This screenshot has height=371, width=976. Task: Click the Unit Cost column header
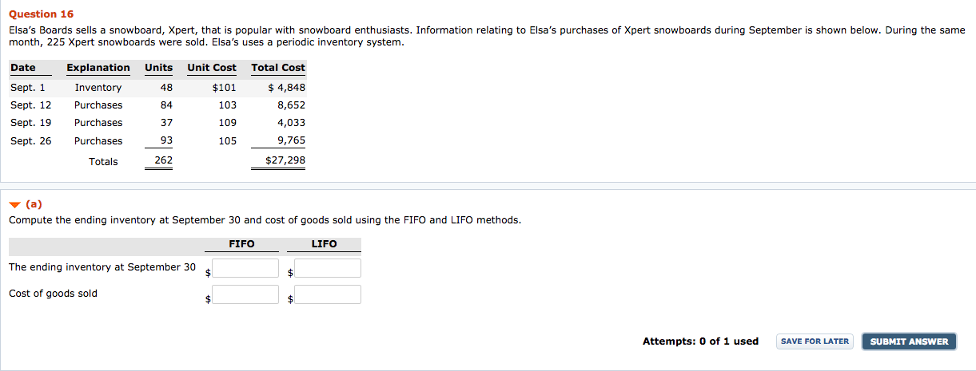point(212,68)
